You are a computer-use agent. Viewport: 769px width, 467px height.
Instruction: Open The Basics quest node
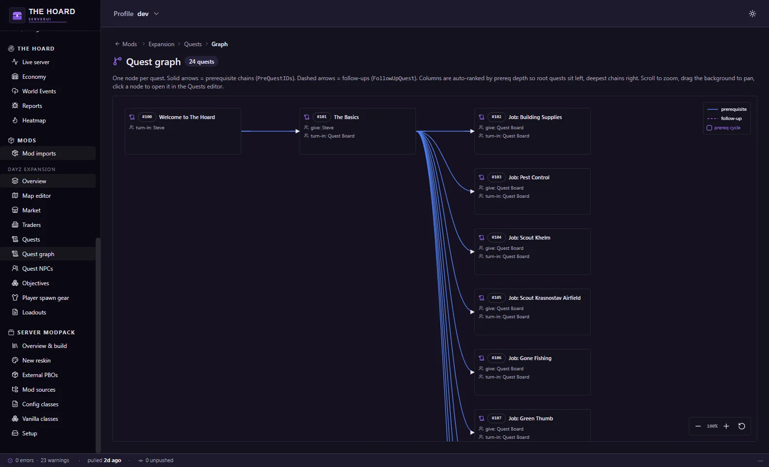[x=358, y=131]
